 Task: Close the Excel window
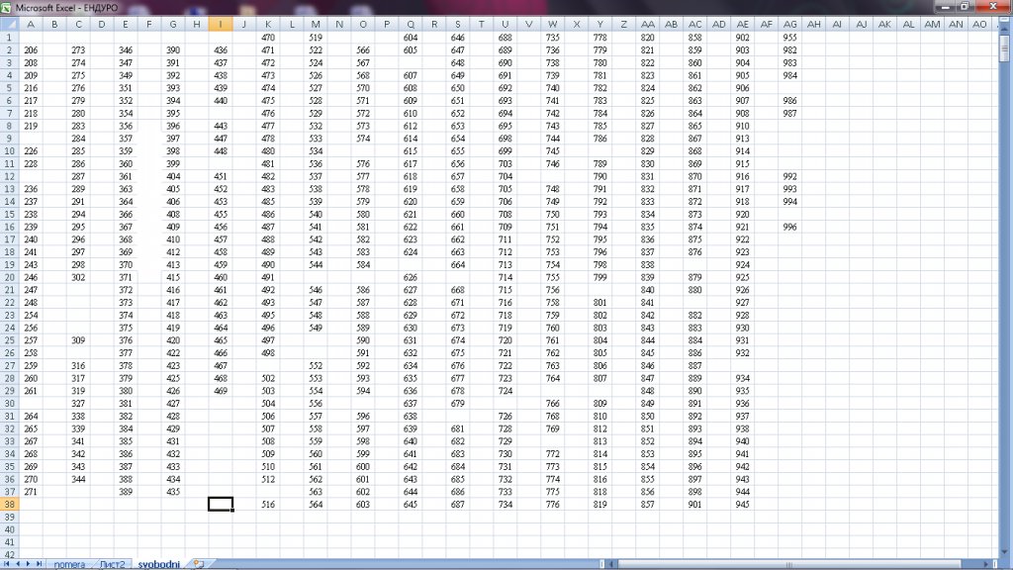coord(992,7)
